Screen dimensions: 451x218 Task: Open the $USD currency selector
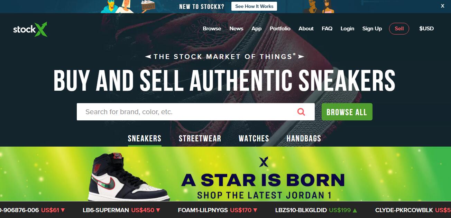(x=426, y=29)
